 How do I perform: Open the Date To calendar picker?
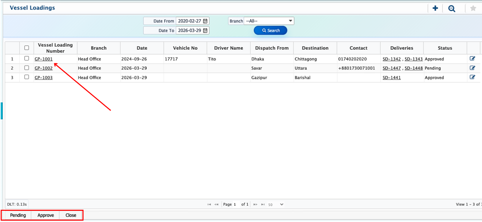pyautogui.click(x=205, y=30)
